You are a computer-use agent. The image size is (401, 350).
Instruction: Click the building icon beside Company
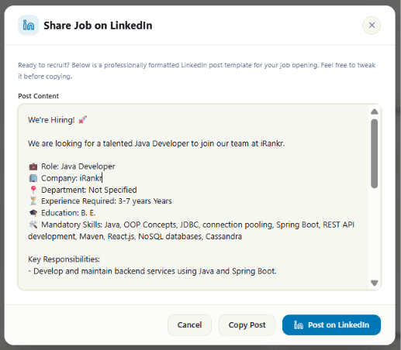[33, 178]
